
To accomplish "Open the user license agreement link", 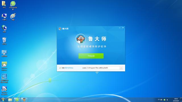I will point(69,68).
